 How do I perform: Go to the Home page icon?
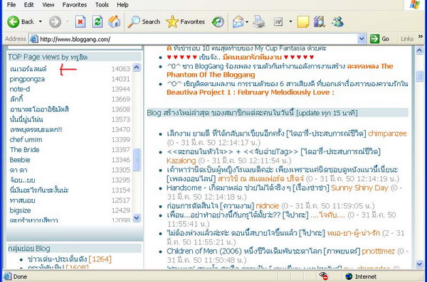(x=115, y=22)
